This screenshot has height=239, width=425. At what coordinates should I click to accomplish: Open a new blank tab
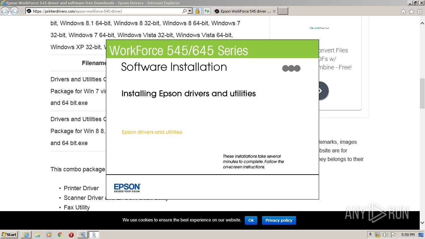[x=283, y=11]
